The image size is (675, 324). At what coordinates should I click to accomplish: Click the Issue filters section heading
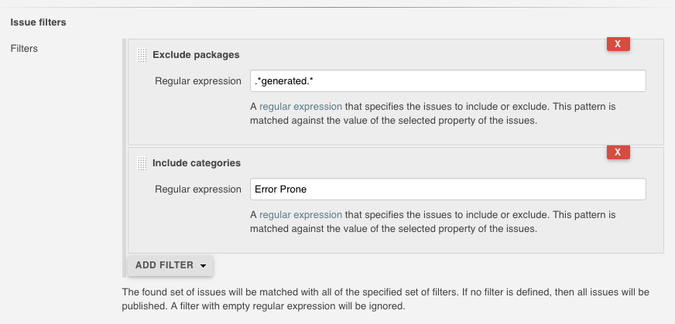tap(38, 22)
